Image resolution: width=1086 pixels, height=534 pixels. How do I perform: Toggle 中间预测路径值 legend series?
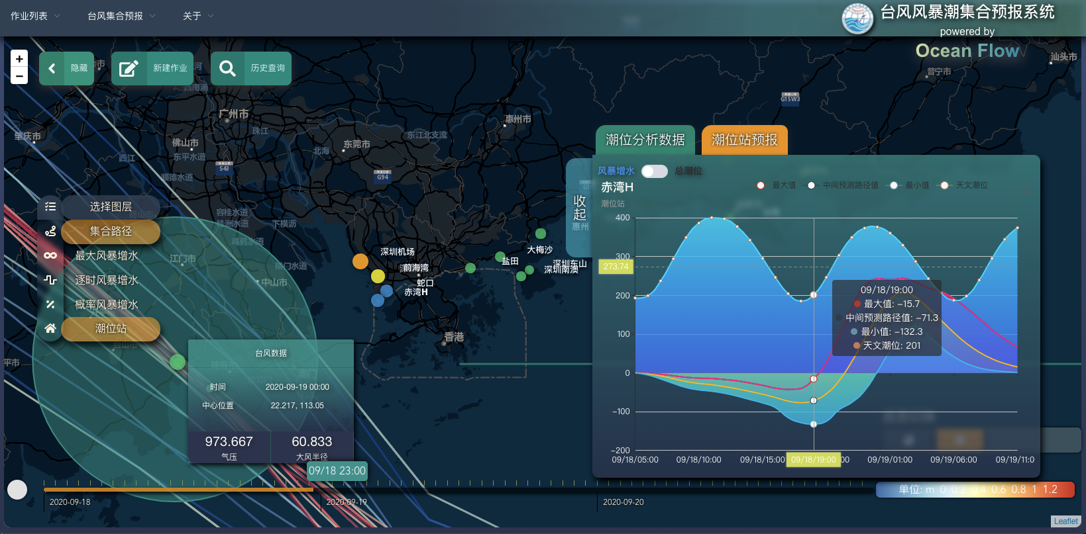[842, 185]
